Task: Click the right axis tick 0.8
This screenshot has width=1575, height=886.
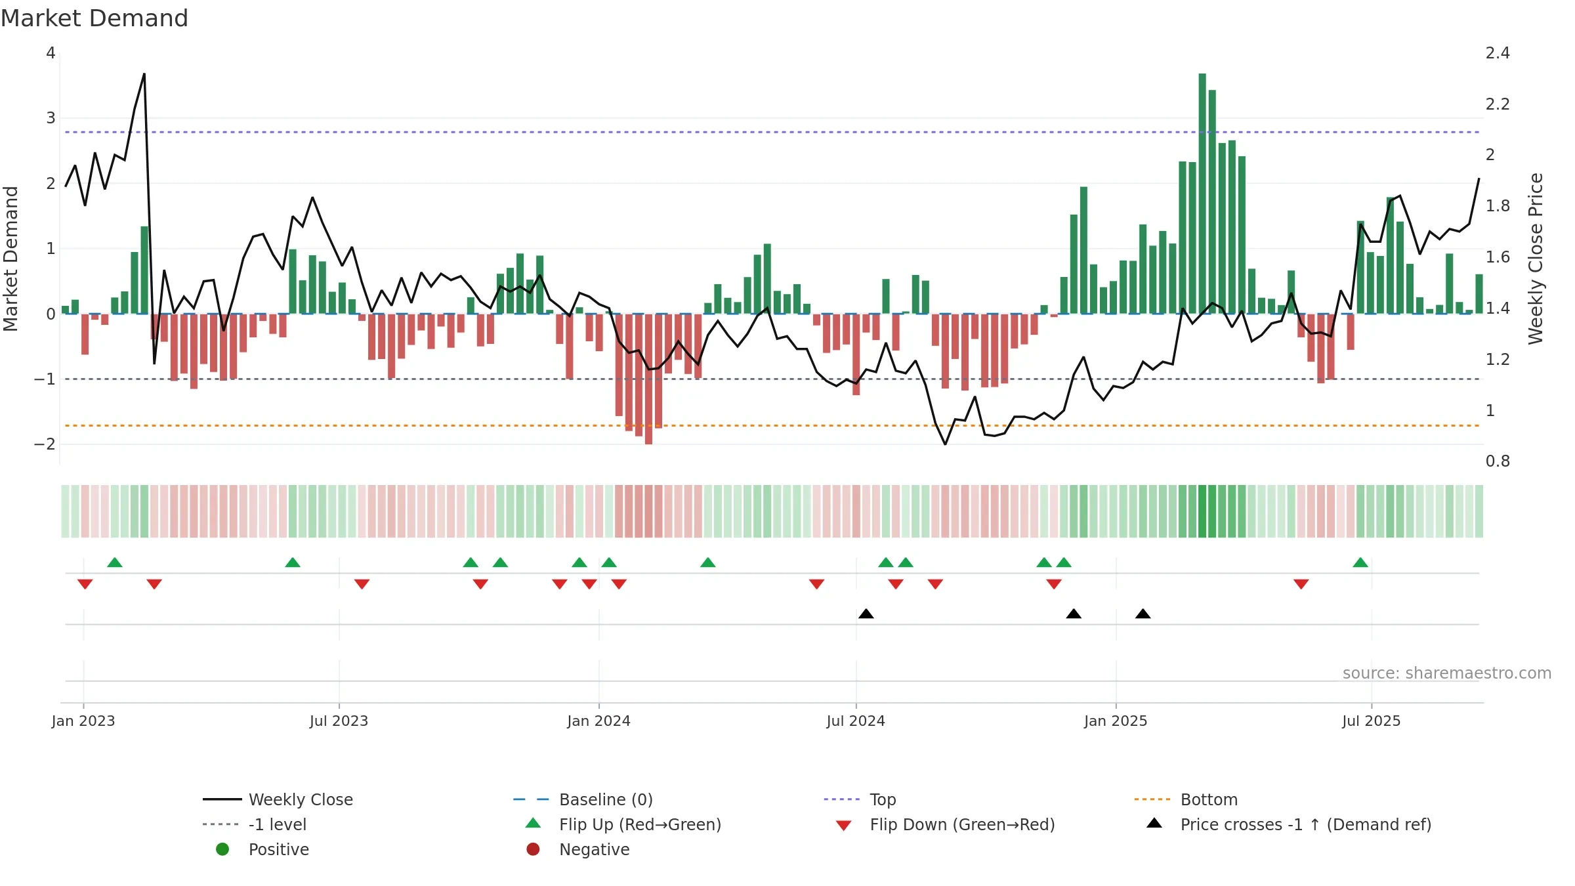Action: point(1498,461)
